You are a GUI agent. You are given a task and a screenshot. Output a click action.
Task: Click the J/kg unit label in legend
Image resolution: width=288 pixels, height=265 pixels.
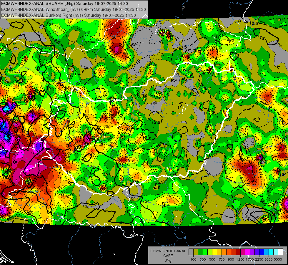tap(168, 261)
